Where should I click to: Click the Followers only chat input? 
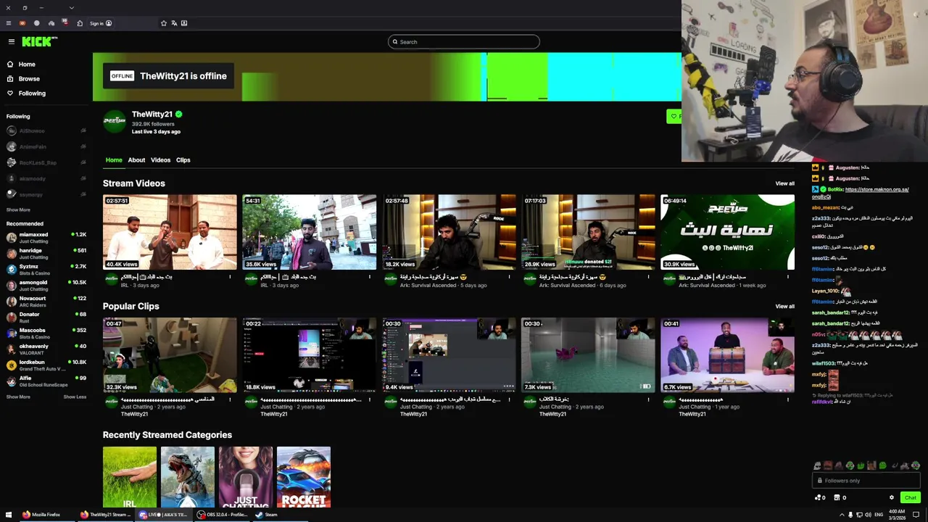coord(866,481)
